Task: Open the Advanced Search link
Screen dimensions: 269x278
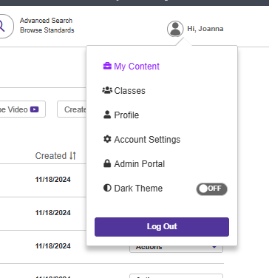Action: [47, 21]
